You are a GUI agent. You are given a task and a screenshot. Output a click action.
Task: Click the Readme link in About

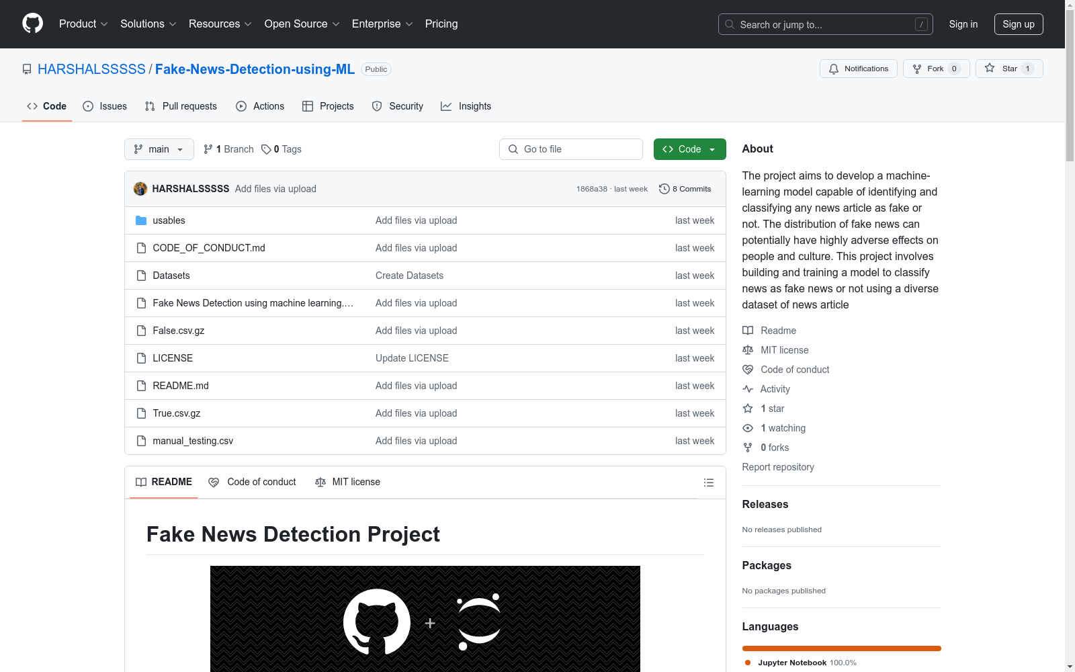click(769, 331)
